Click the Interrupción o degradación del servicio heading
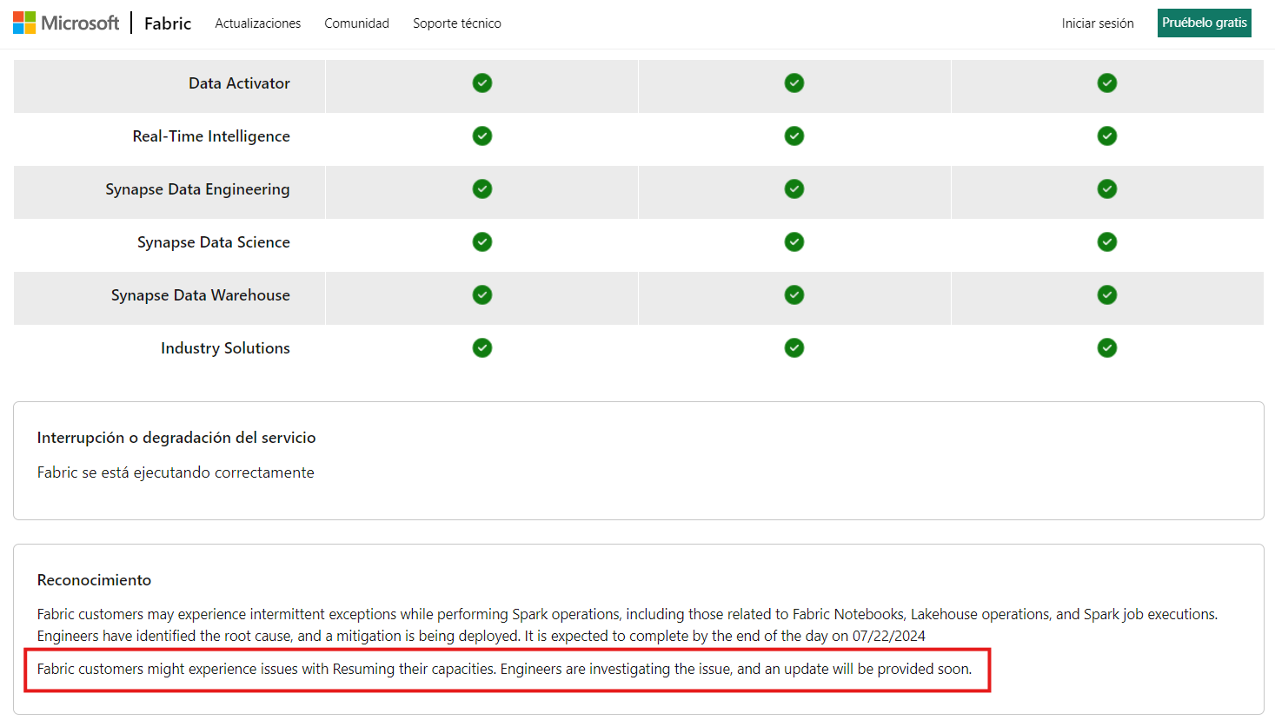This screenshot has height=720, width=1275. tap(176, 438)
